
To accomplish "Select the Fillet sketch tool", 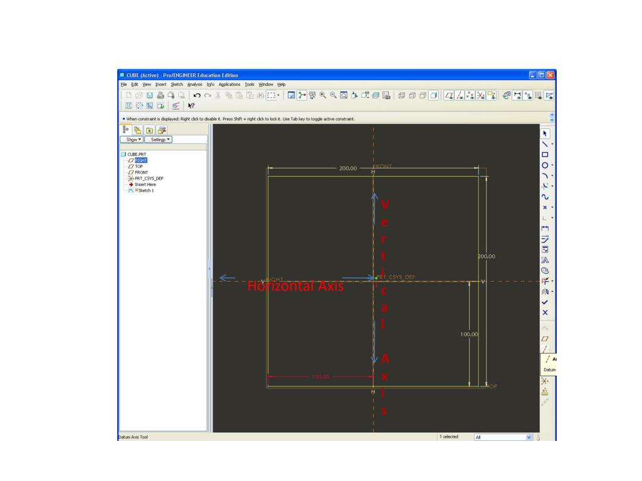I will 545,187.
